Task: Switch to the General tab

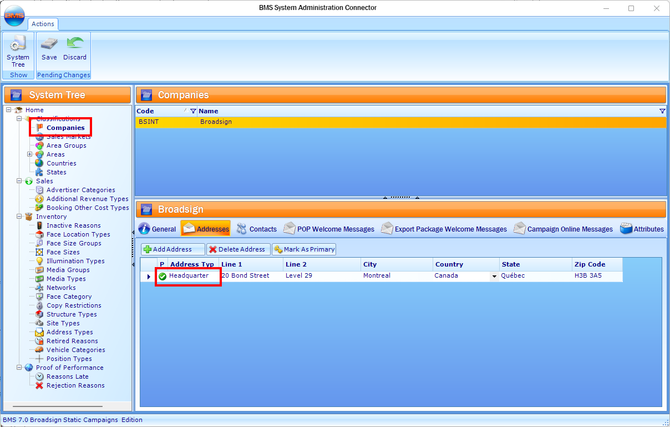Action: pos(157,229)
